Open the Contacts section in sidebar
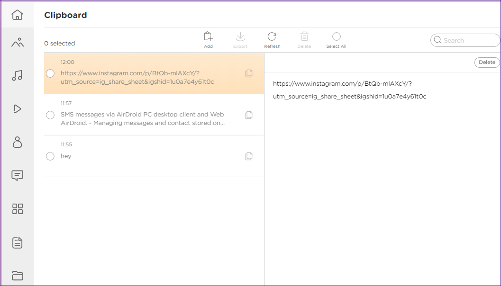501x286 pixels. pos(17,142)
